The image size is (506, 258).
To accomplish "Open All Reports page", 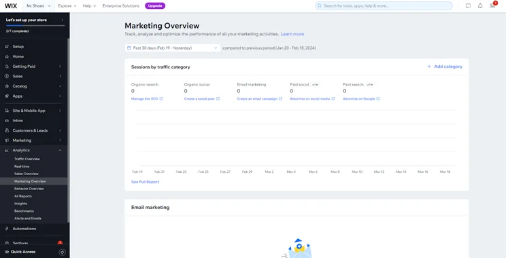I will [x=23, y=196].
